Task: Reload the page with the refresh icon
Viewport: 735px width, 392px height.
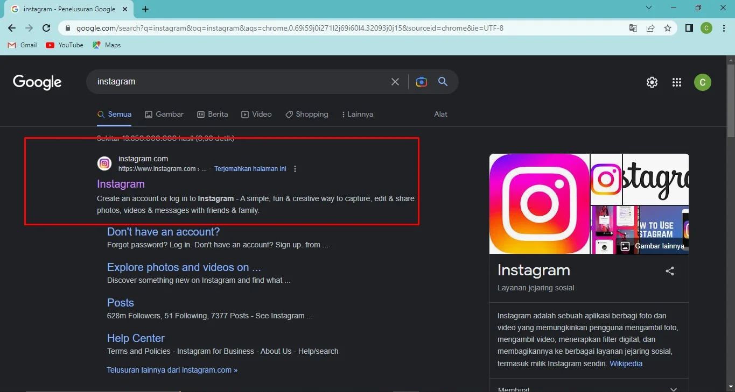Action: pyautogui.click(x=46, y=28)
